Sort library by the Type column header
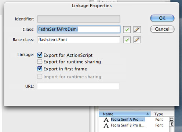 coord(159,114)
